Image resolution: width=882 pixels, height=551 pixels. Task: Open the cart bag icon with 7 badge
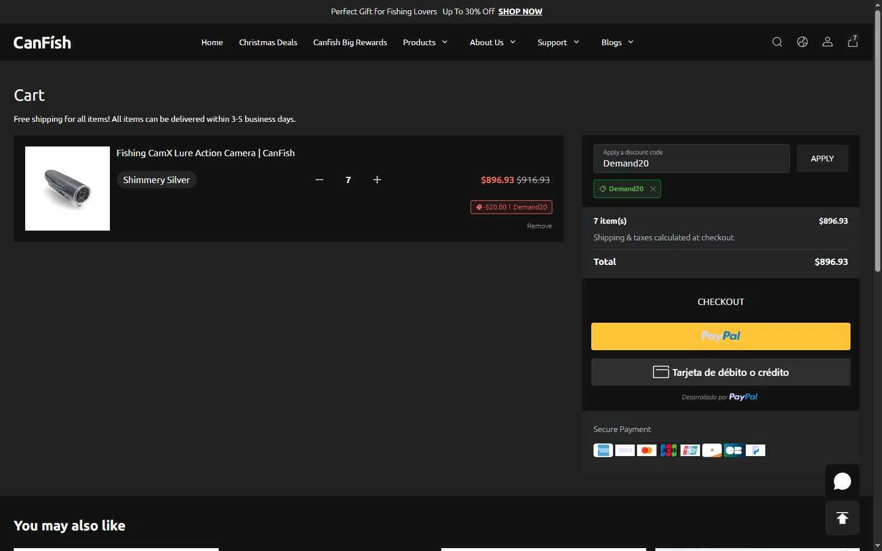tap(853, 41)
